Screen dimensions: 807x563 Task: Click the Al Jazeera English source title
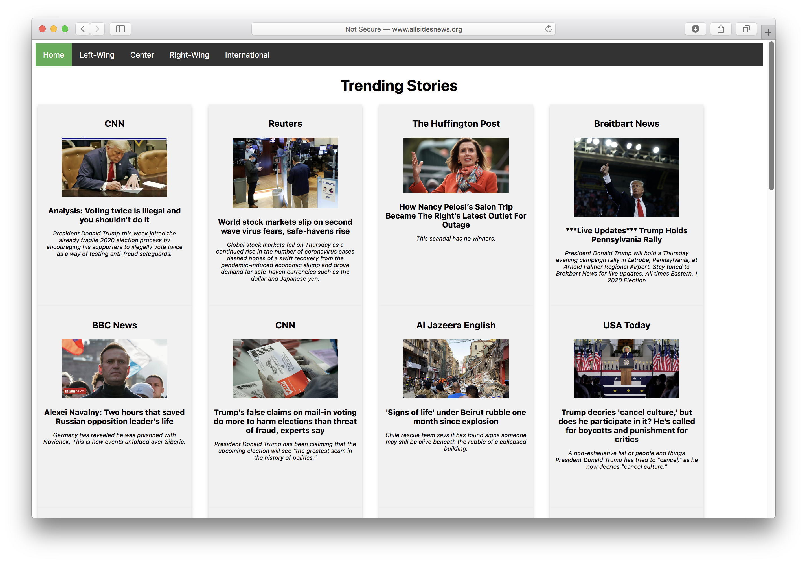(x=455, y=325)
